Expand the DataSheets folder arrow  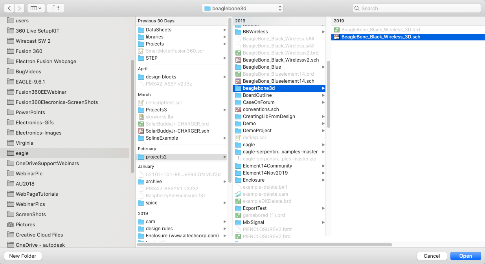tap(225, 30)
